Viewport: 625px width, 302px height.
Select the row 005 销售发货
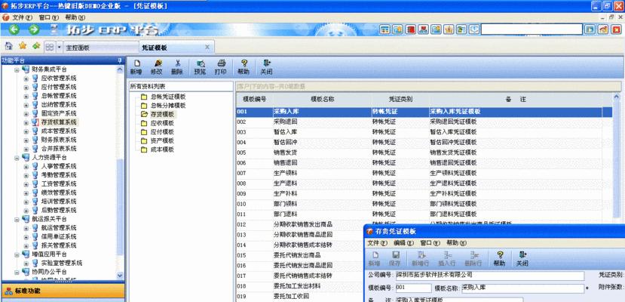point(424,153)
